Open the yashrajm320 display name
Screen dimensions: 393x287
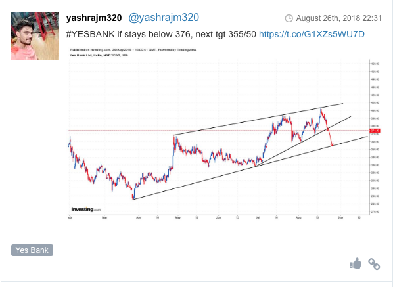tap(94, 18)
